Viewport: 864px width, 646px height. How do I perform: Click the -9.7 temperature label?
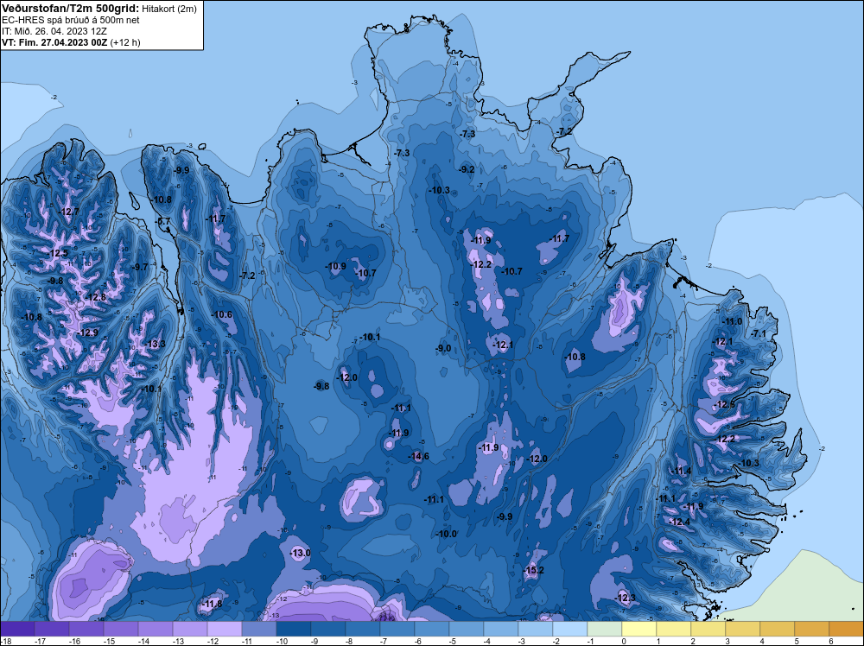(x=141, y=267)
